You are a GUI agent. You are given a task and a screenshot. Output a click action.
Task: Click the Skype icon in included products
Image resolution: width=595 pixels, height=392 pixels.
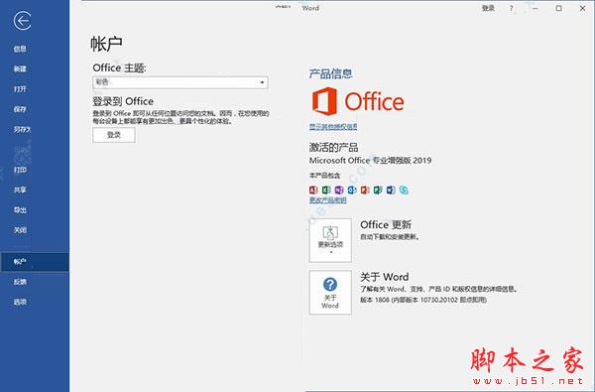(404, 190)
